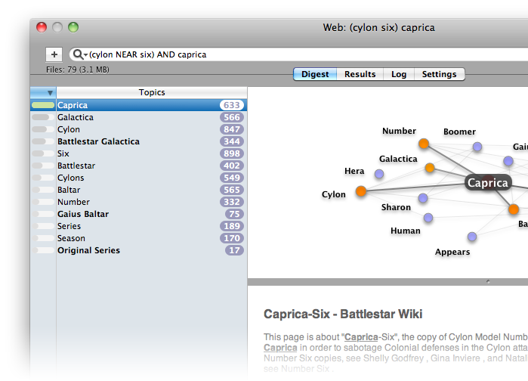Click the purple Human node in graph
Viewport: 528px width, 381px height.
428,218
